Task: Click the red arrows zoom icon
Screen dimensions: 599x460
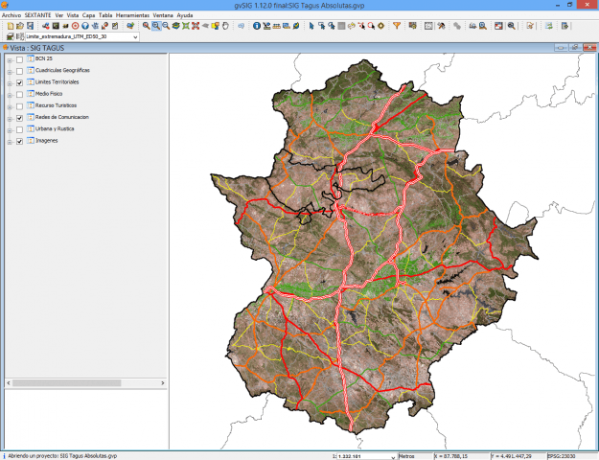Action: tap(196, 26)
